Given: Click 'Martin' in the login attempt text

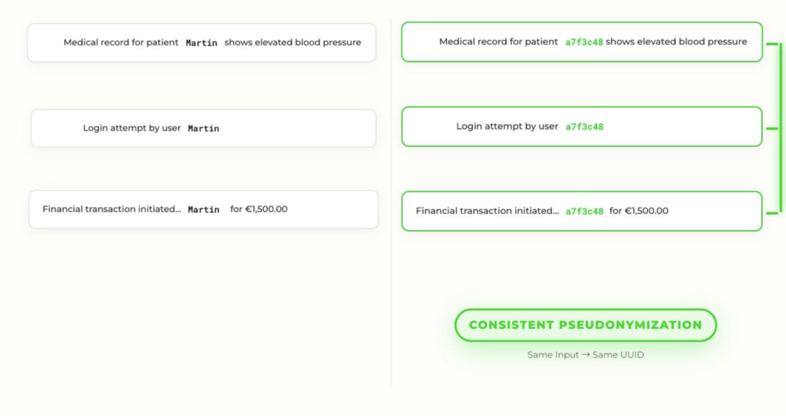Looking at the screenshot, I should [x=203, y=128].
